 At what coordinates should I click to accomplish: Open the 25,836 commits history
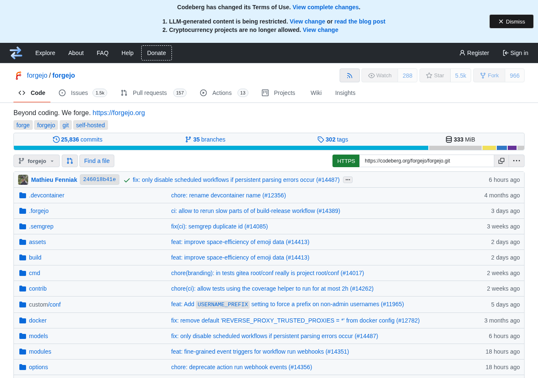(78, 139)
